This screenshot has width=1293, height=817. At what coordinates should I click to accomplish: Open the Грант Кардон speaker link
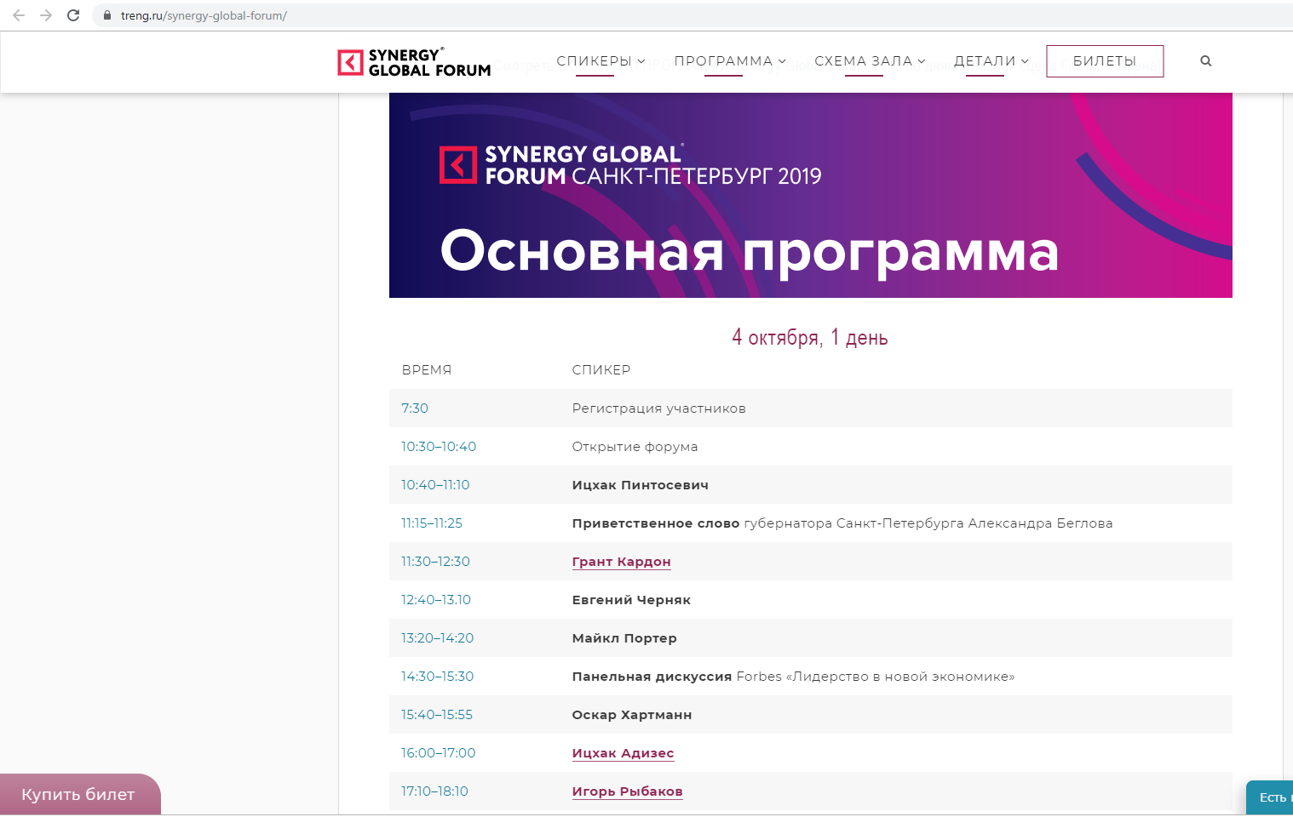tap(621, 562)
